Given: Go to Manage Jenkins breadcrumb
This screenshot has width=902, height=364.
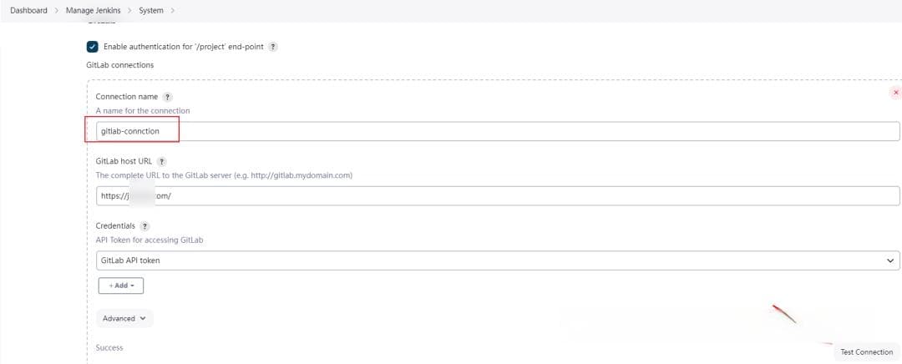Looking at the screenshot, I should [94, 10].
